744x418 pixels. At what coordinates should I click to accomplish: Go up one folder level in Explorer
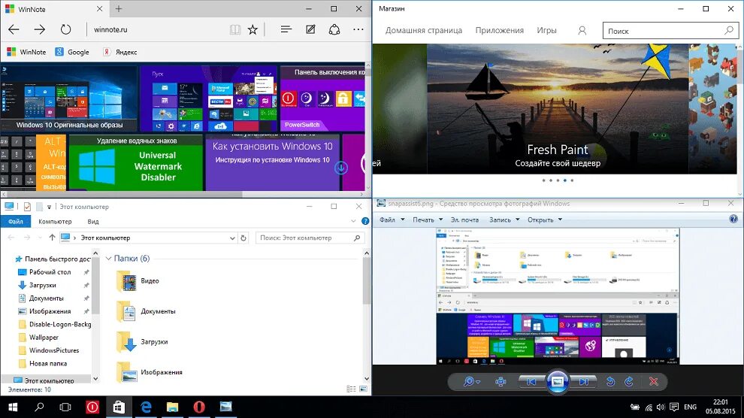[x=52, y=238]
